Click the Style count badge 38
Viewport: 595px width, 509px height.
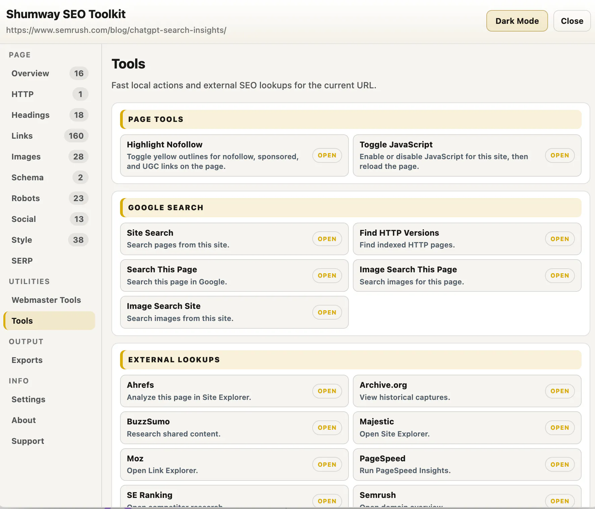[x=78, y=240]
